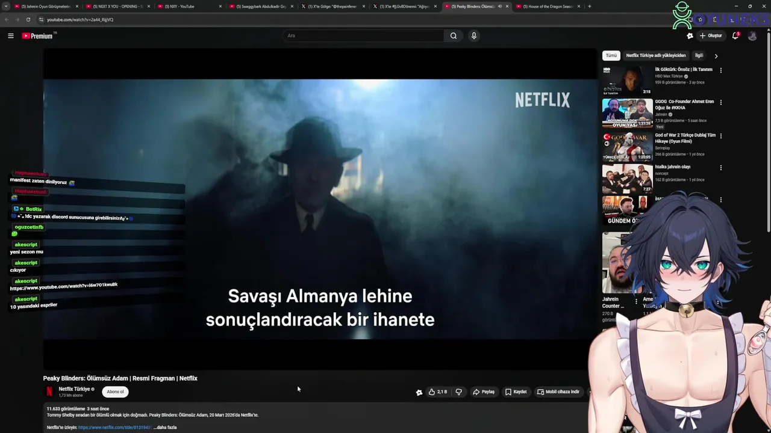This screenshot has width=771, height=433.
Task: Switch to the Jahrein Oyun Görüşmeleri tab
Action: pyautogui.click(x=46, y=6)
